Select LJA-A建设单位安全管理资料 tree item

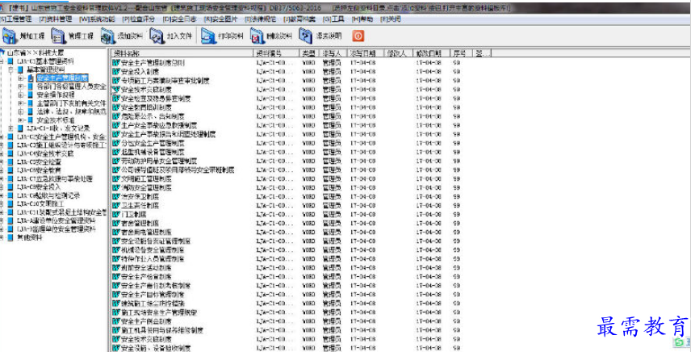(57, 220)
